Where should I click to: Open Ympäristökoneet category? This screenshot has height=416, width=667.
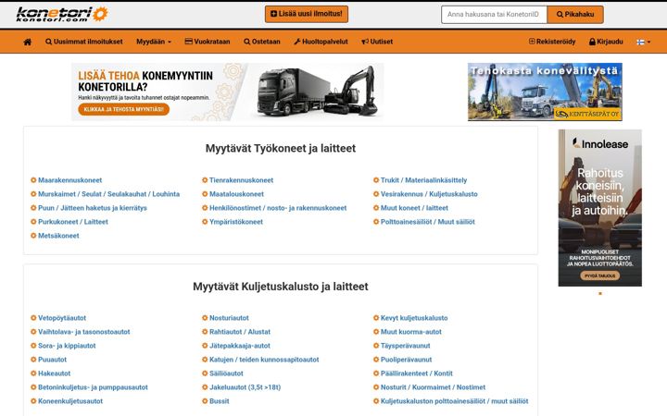(236, 222)
